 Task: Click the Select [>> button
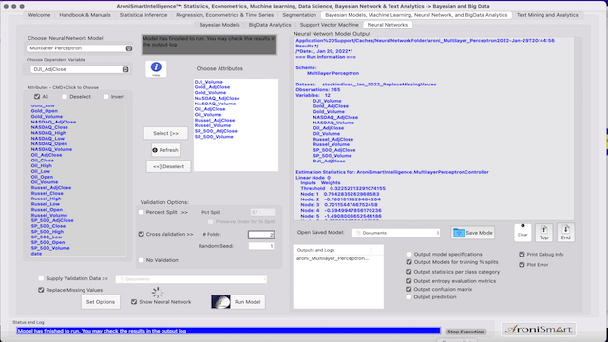(165, 133)
